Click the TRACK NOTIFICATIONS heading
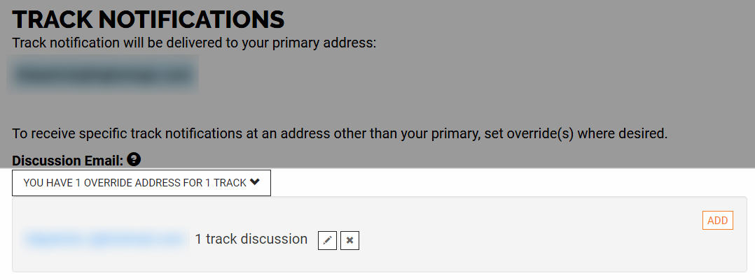 [148, 20]
